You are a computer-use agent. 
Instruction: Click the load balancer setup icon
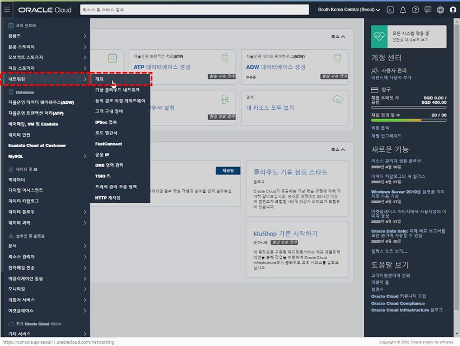[x=225, y=99]
